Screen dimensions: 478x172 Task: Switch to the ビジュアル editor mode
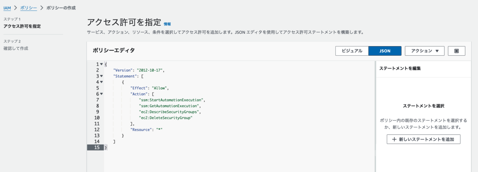[x=352, y=51]
